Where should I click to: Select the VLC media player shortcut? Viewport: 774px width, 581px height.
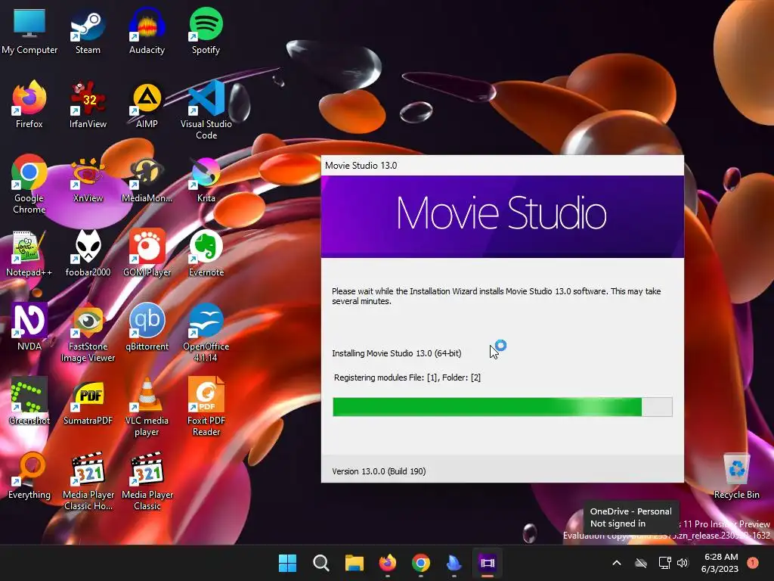(x=147, y=407)
